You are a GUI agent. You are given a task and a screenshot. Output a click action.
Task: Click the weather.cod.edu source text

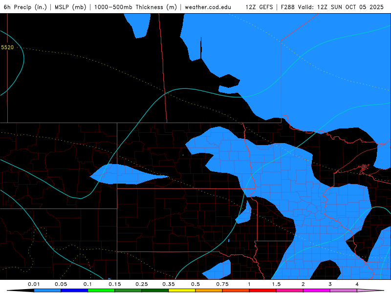pos(208,7)
